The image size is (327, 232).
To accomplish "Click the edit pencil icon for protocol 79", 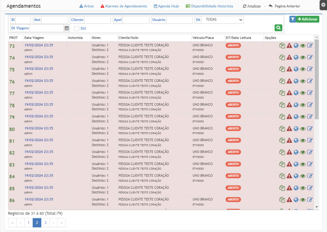I will (x=310, y=117).
